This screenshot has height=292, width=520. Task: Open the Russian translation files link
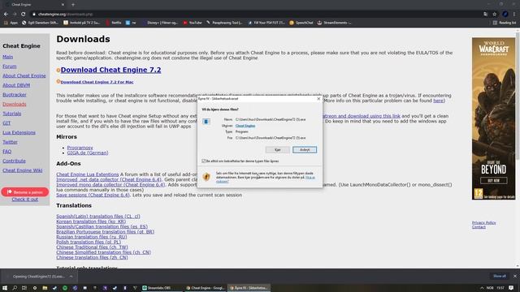tap(92, 237)
